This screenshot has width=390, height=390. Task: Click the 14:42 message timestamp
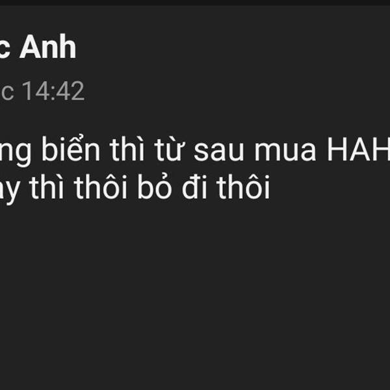point(53,91)
